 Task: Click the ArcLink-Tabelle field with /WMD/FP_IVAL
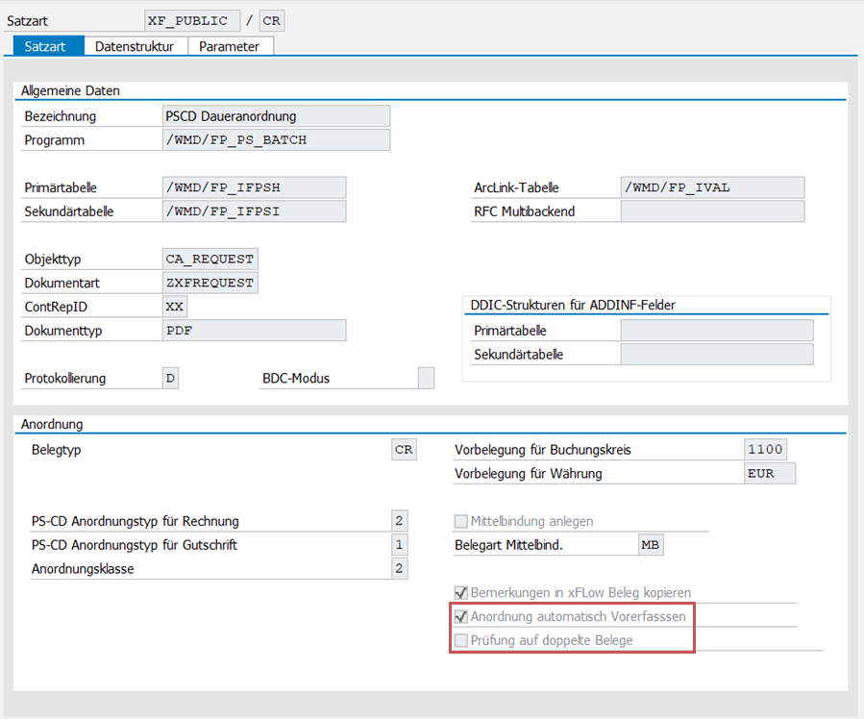point(711,186)
